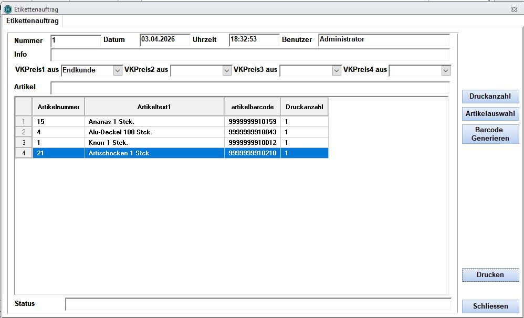Focus the Info text field

click(249, 55)
